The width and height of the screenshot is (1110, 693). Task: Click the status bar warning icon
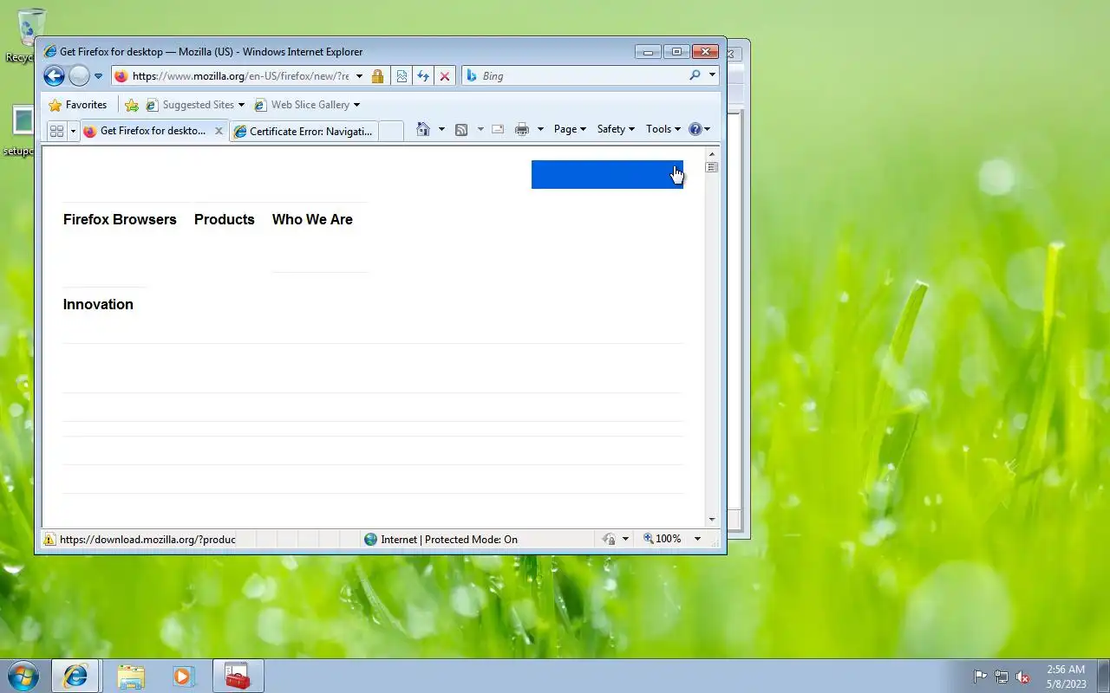coord(49,539)
